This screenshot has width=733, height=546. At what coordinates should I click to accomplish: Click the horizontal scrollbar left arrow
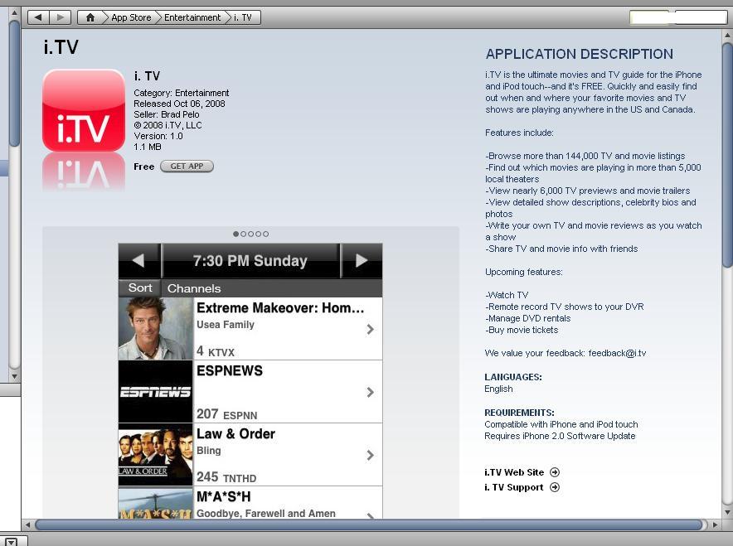pyautogui.click(x=27, y=524)
